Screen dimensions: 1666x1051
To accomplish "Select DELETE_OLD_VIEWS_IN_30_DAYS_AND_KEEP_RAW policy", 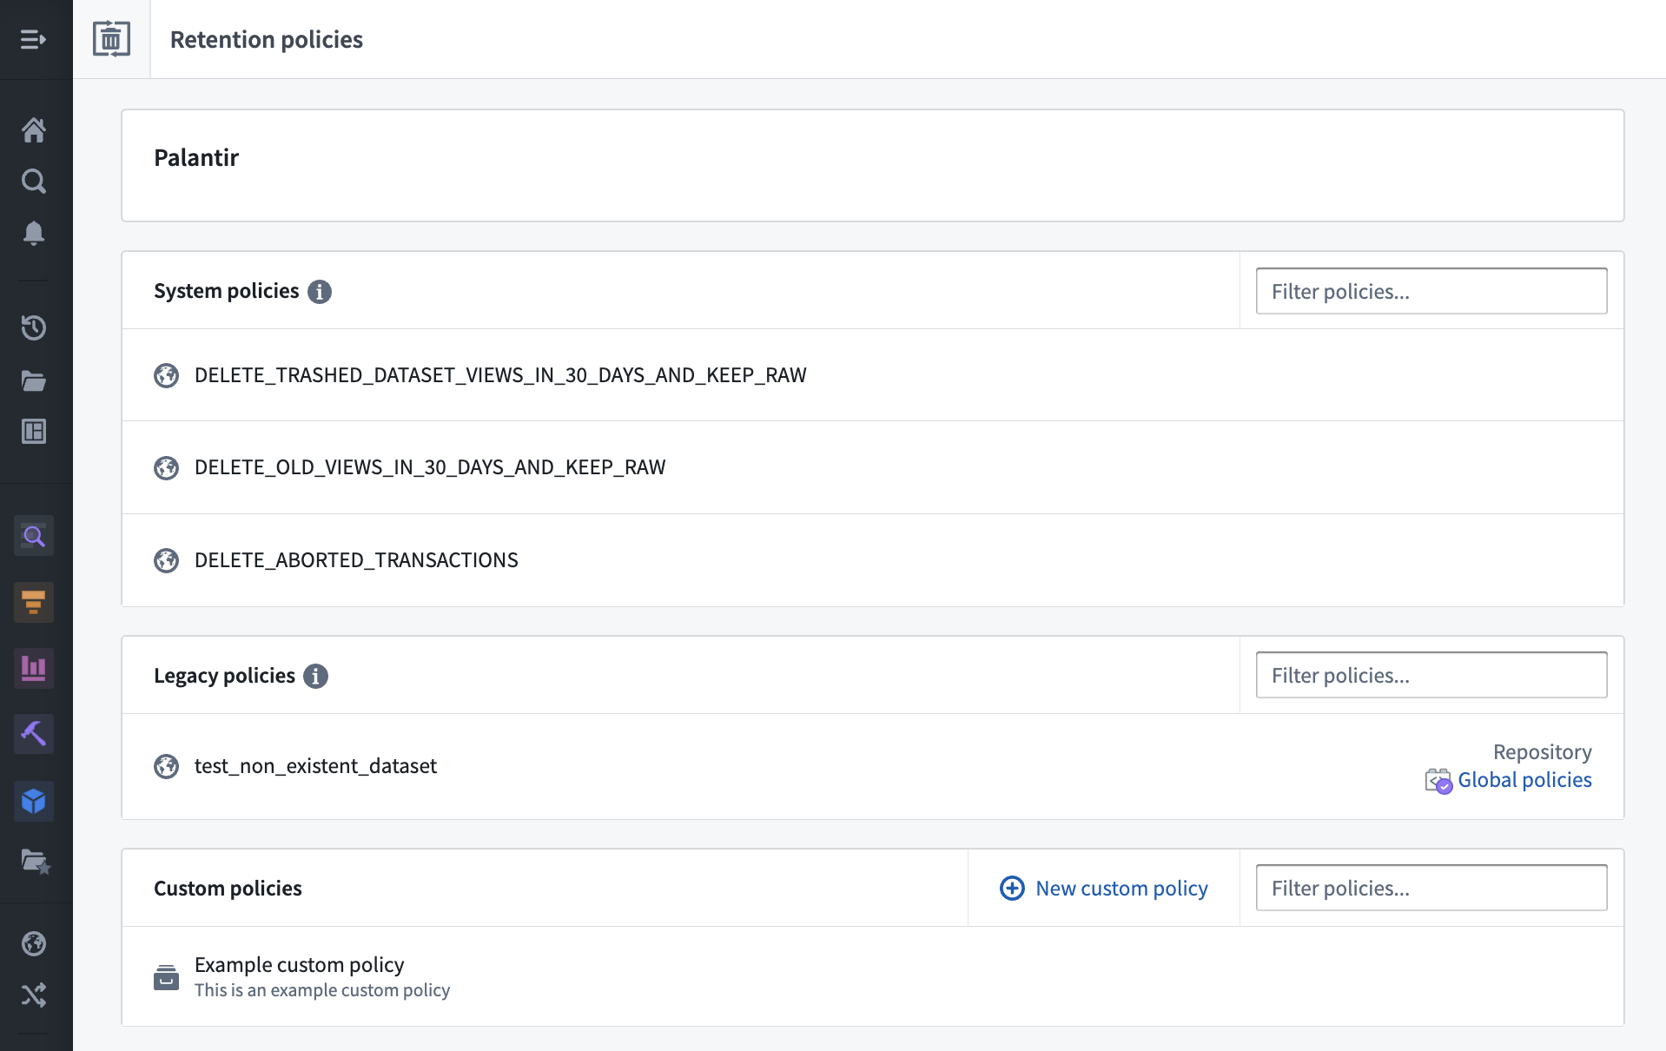I will tap(872, 468).
